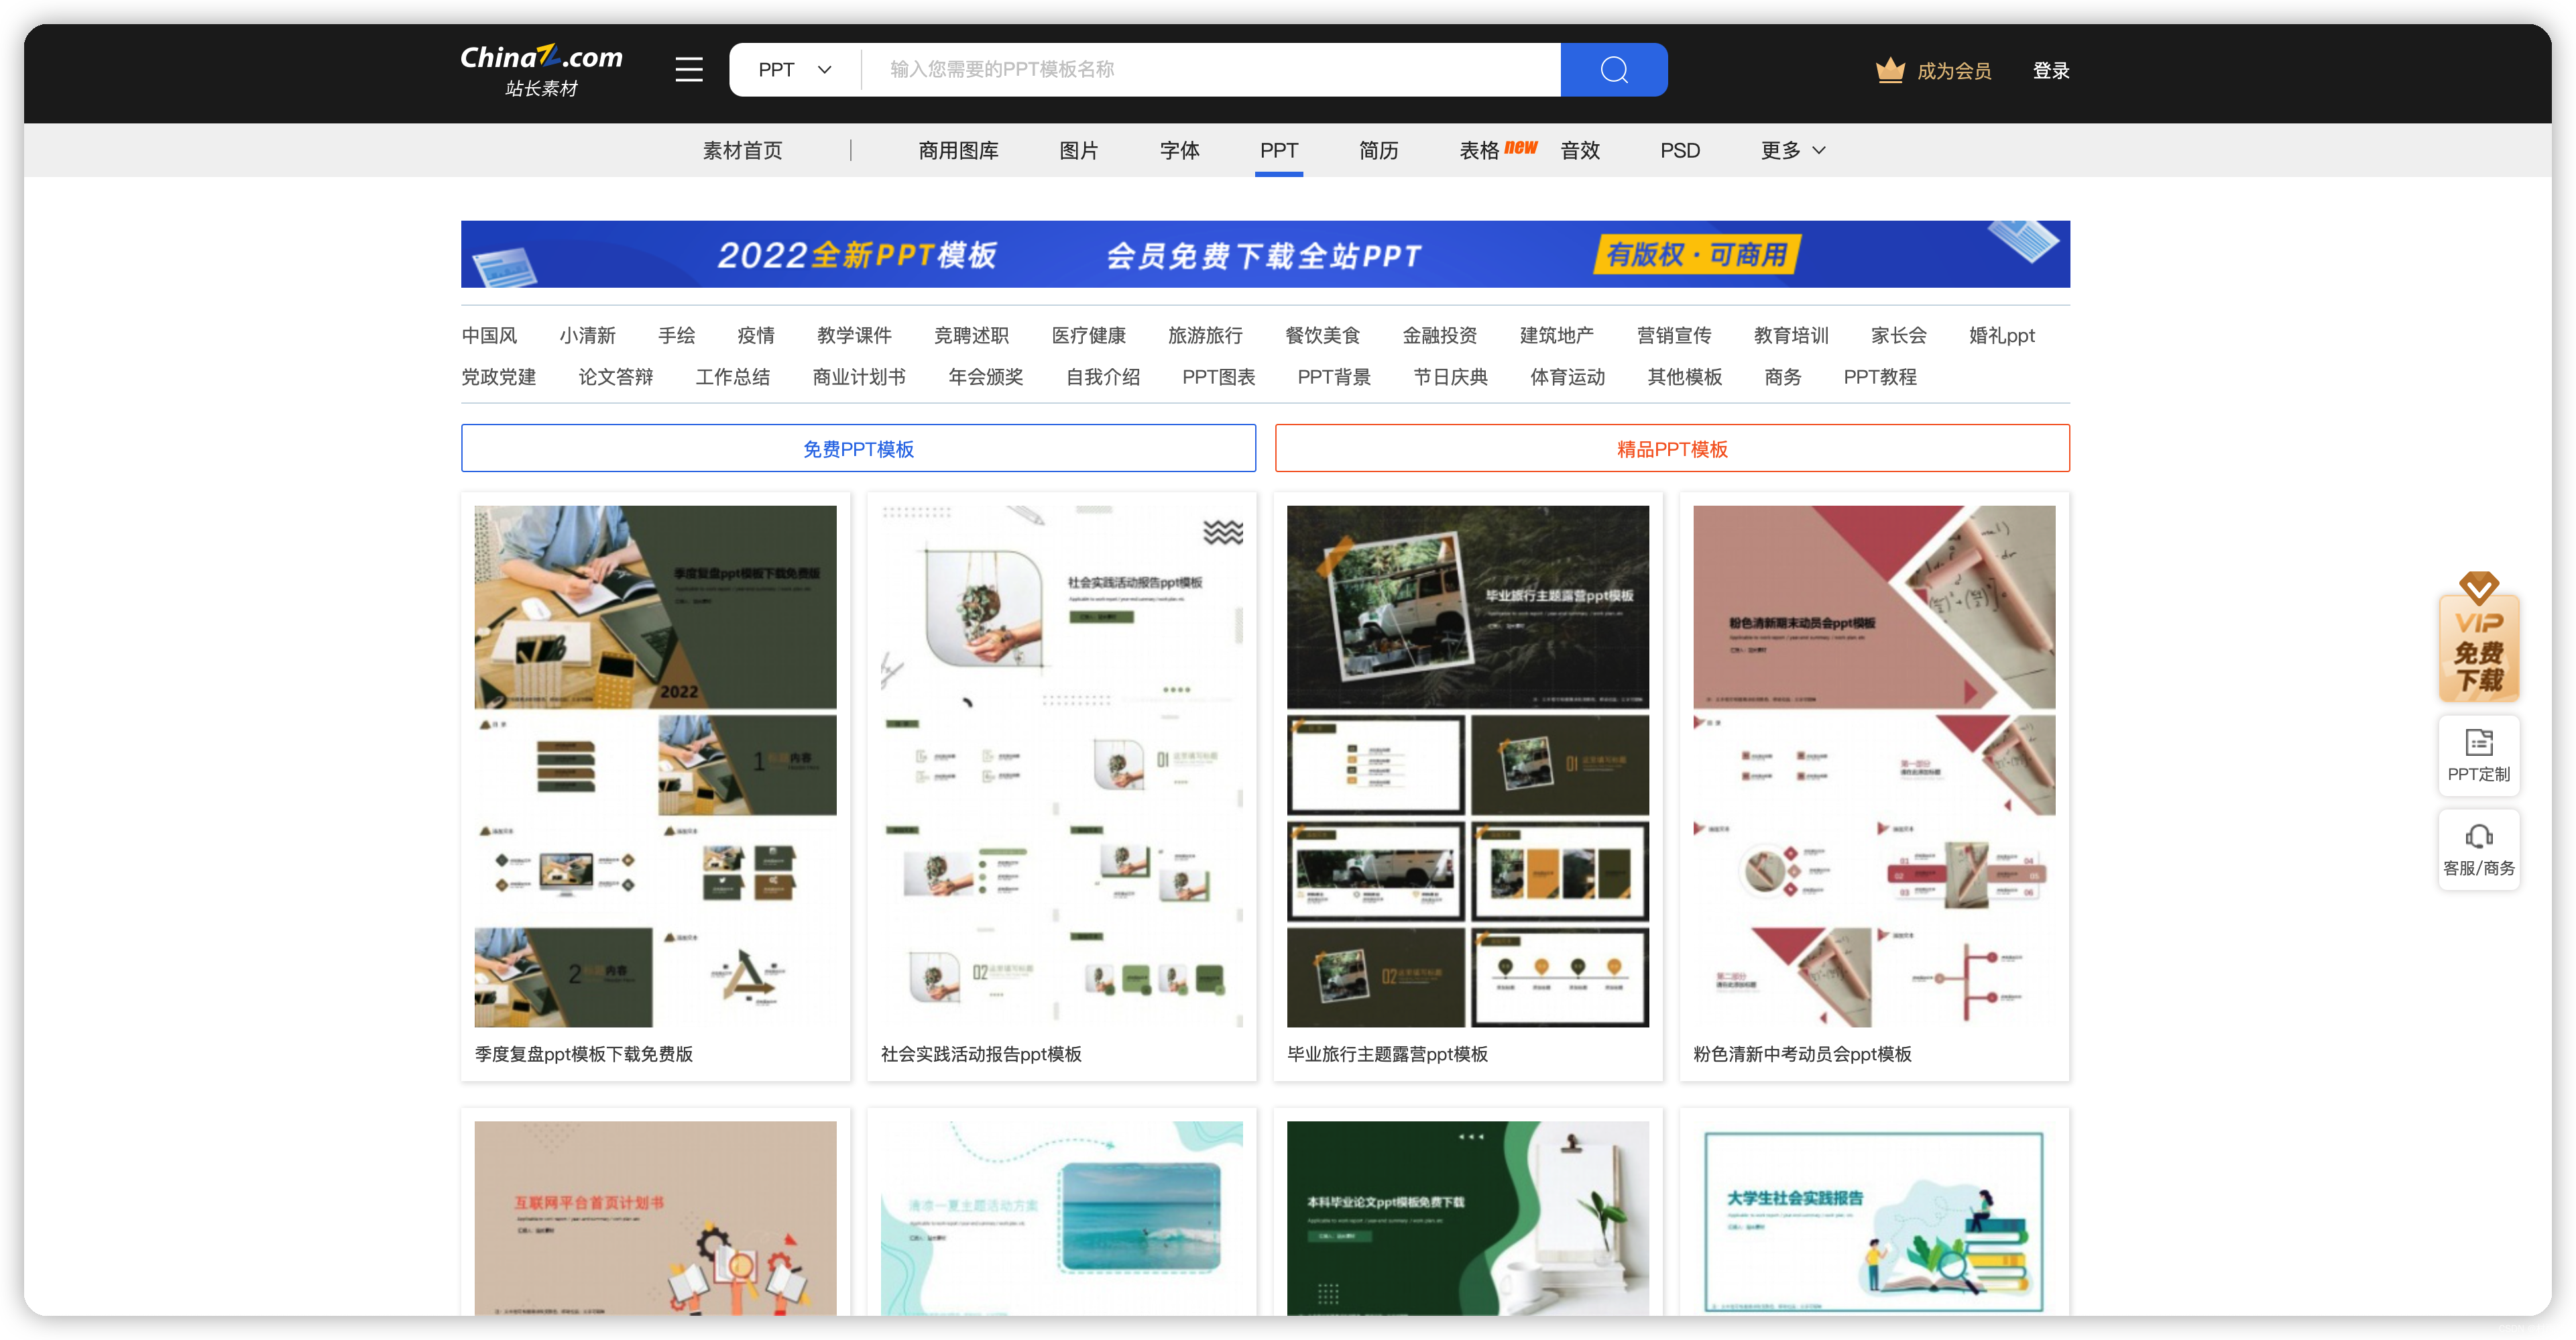Viewport: 2576px width, 1340px height.
Task: Click the 精品PPT模板 button
Action: click(1671, 449)
